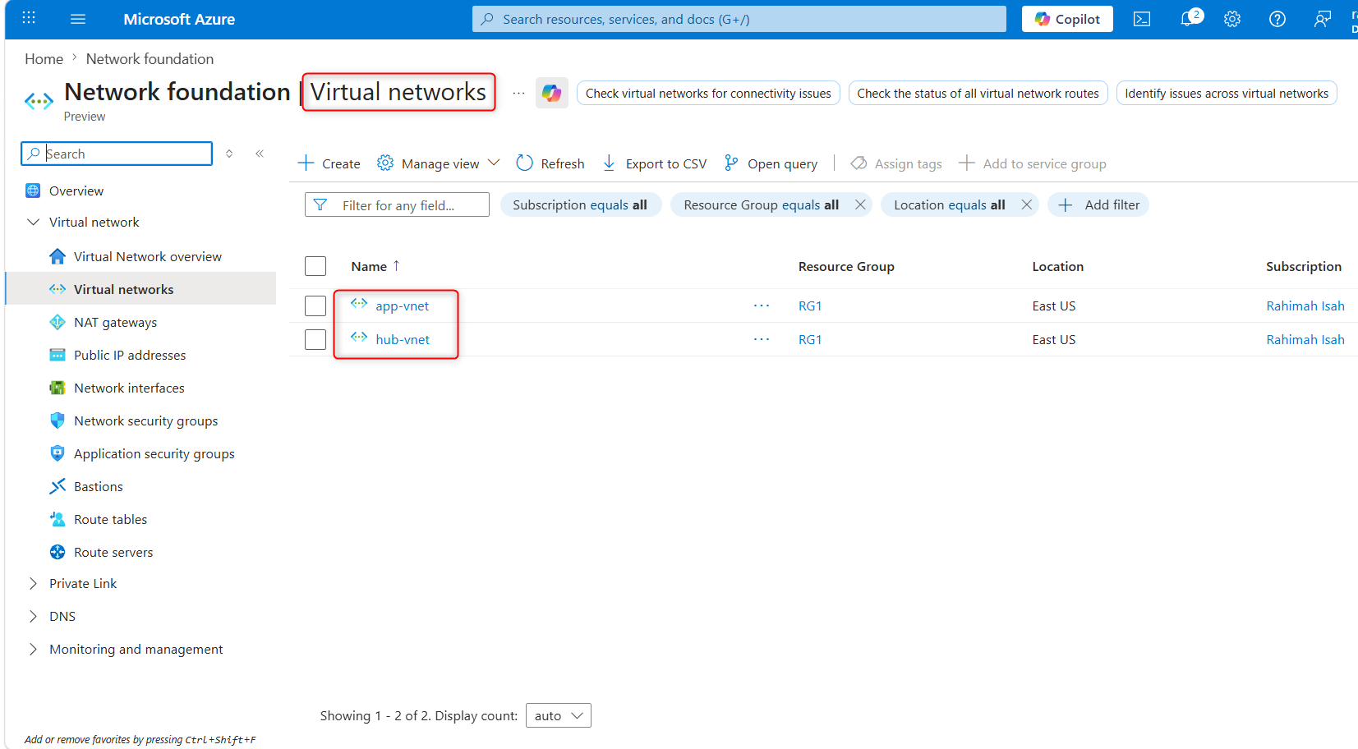The height and width of the screenshot is (749, 1358).
Task: Open Bastions
Action: [98, 486]
